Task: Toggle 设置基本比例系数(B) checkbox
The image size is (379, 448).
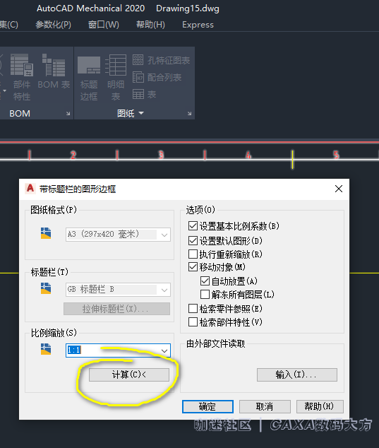Action: pyautogui.click(x=193, y=226)
